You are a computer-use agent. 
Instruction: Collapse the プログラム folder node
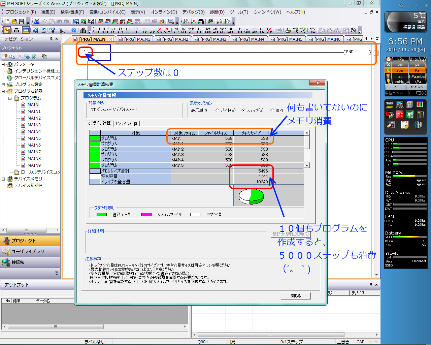pos(10,98)
